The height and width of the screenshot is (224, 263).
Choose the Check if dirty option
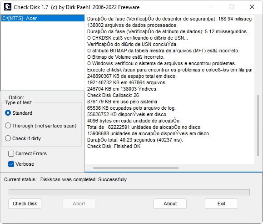pyautogui.click(x=23, y=138)
